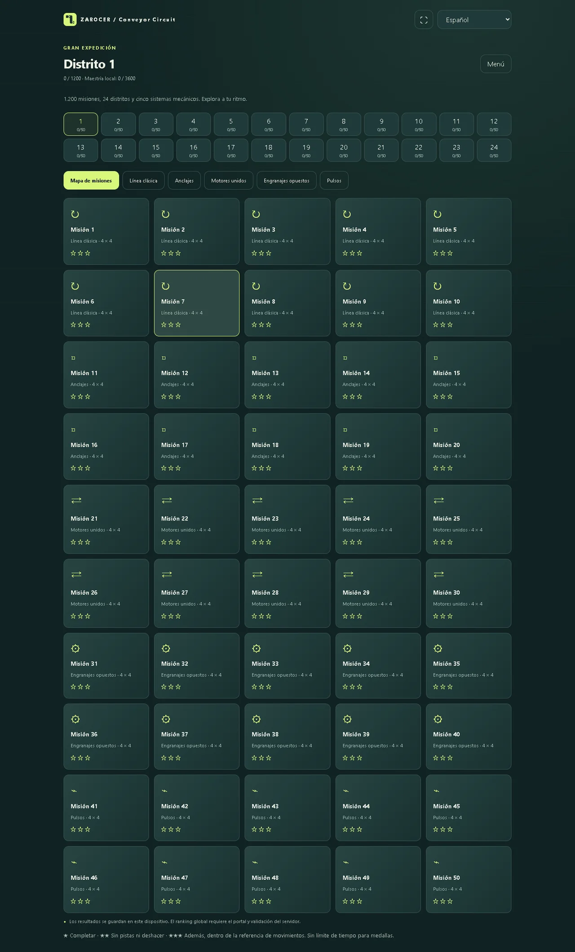
Task: Click the gear icon on Misión 35
Action: [438, 648]
